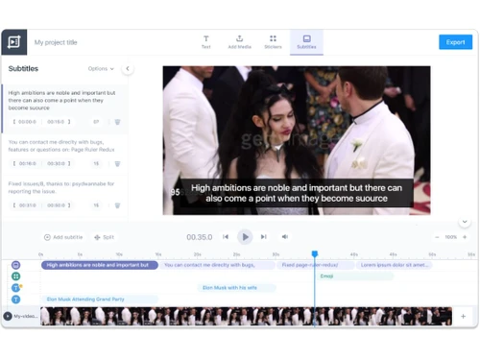
Task: Click the Export button
Action: [455, 42]
